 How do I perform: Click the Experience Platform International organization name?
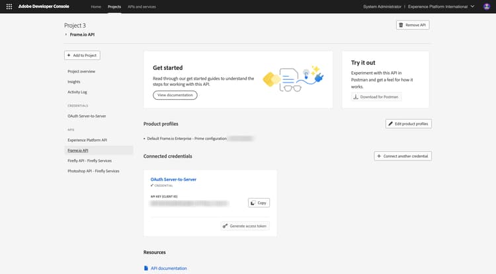438,7
